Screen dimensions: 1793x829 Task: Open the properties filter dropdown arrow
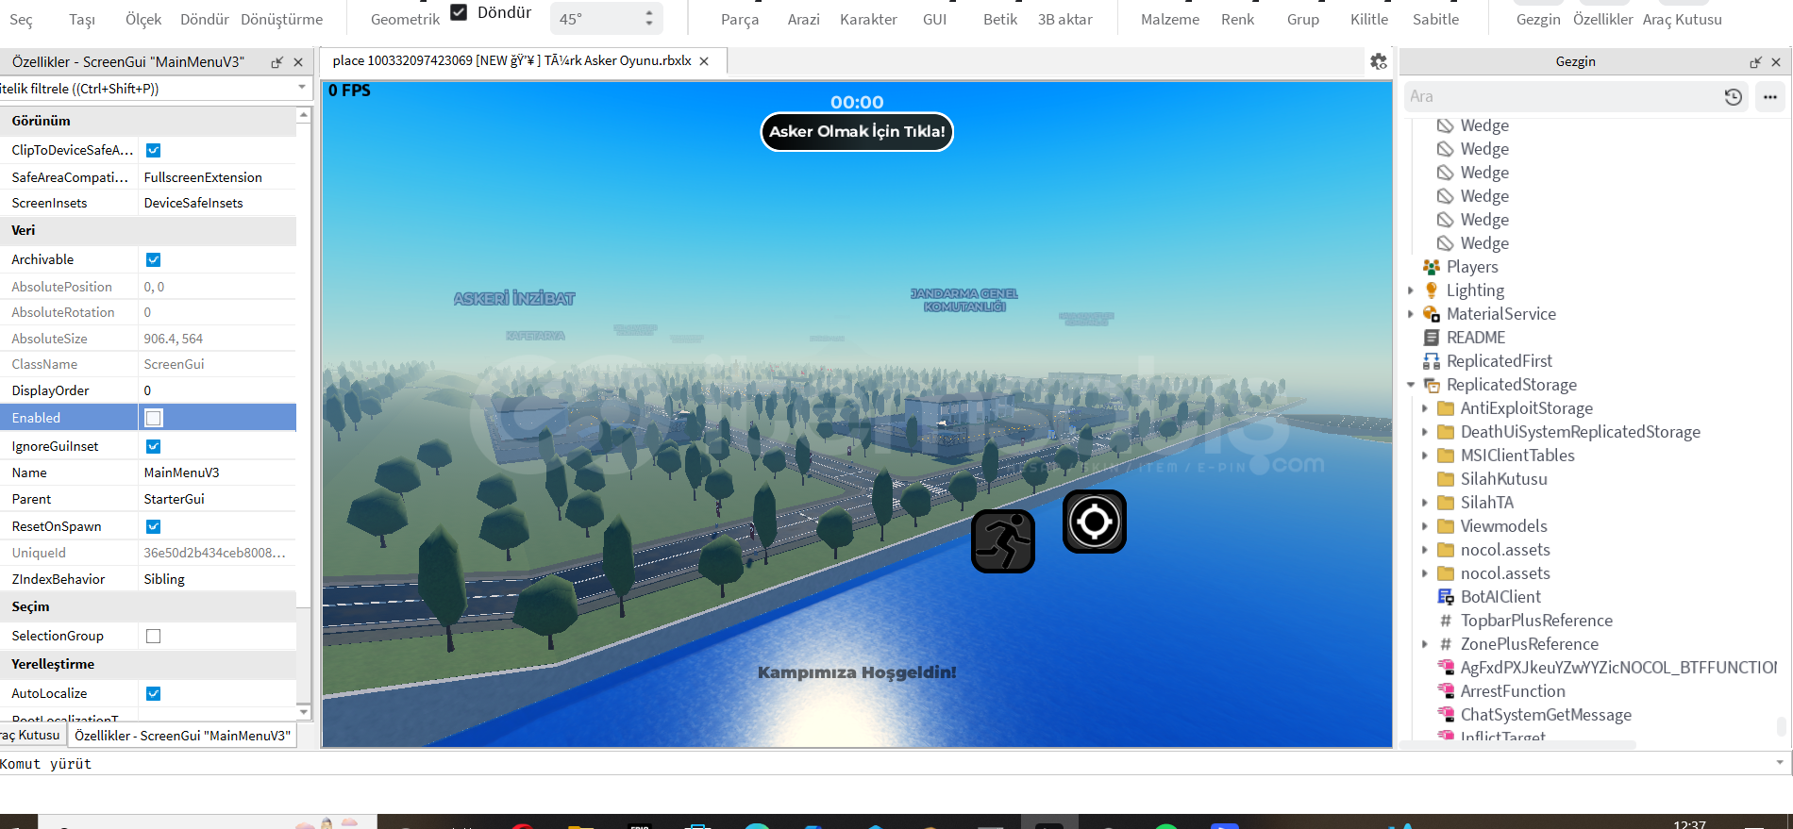point(302,88)
